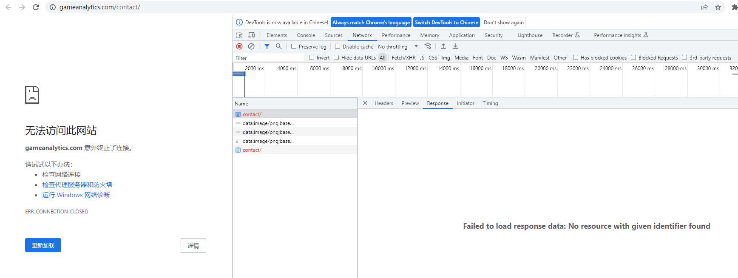Open the Performance panel tab
This screenshot has height=278, width=738.
pos(396,35)
